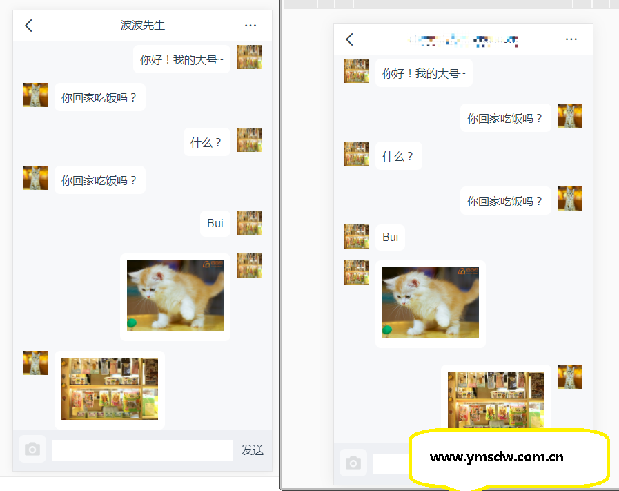Open more options menu in 波波先生 chat

pyautogui.click(x=250, y=25)
